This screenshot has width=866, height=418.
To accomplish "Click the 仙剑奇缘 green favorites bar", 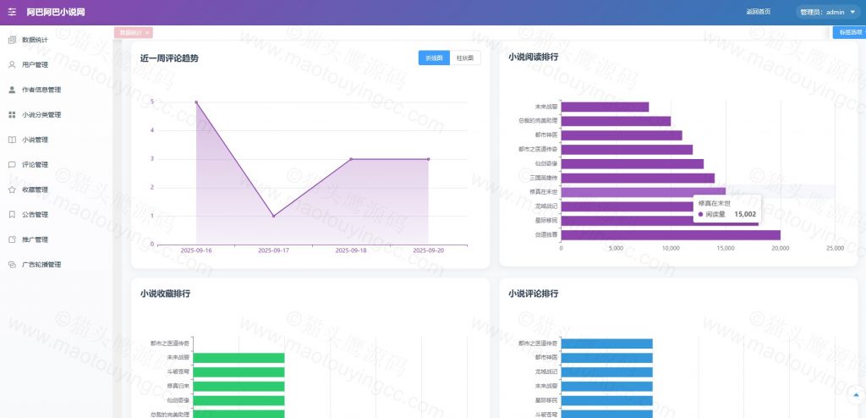I will (x=238, y=400).
